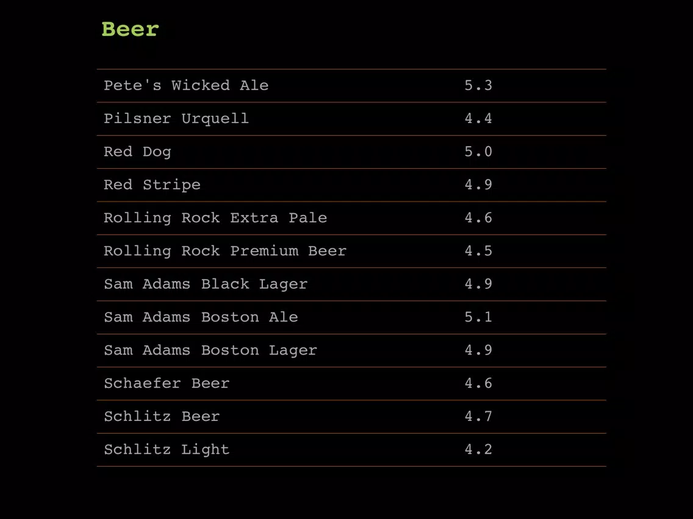This screenshot has height=519, width=693.
Task: Choose Schlitz Light in the list
Action: click(x=351, y=450)
